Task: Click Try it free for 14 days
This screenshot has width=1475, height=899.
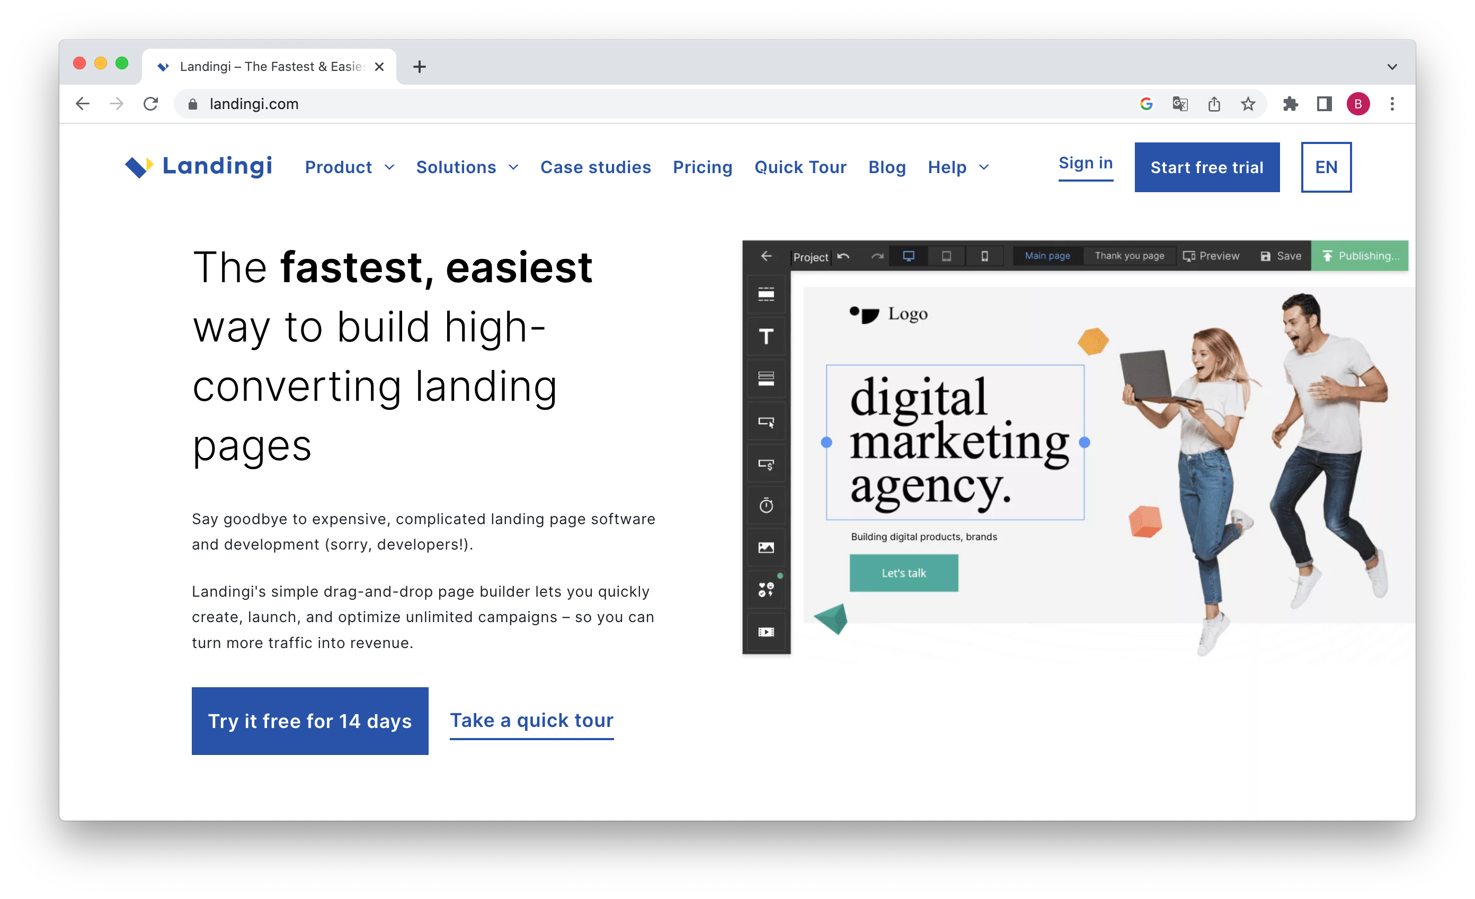Action: pyautogui.click(x=309, y=720)
